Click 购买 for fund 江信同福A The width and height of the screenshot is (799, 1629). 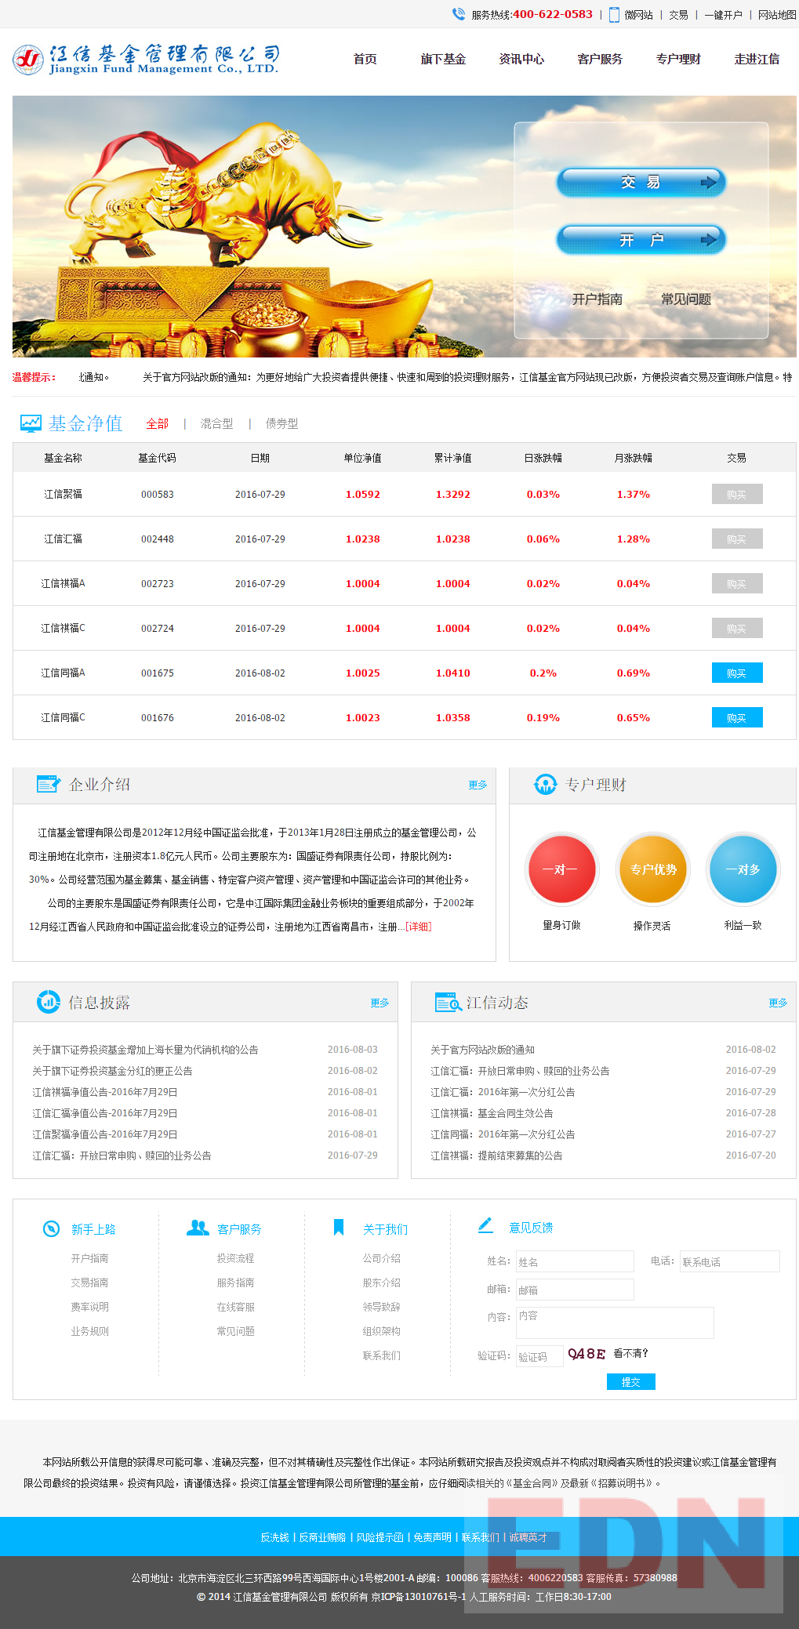click(x=736, y=673)
